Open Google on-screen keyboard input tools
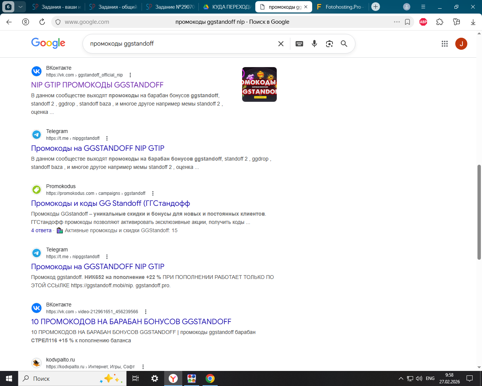Image resolution: width=482 pixels, height=386 pixels. coord(299,44)
